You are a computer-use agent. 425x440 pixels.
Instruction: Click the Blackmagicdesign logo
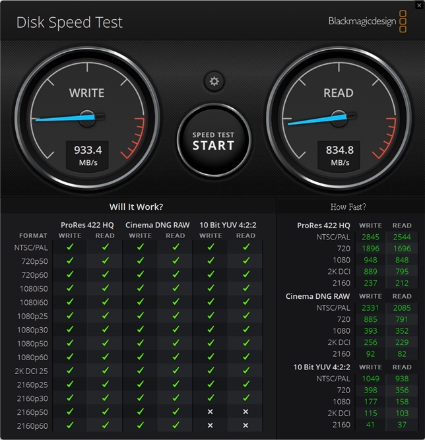pos(368,22)
